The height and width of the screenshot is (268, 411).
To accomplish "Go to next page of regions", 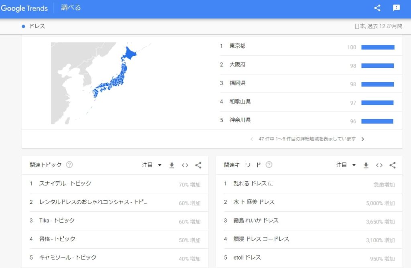I will (x=363, y=139).
